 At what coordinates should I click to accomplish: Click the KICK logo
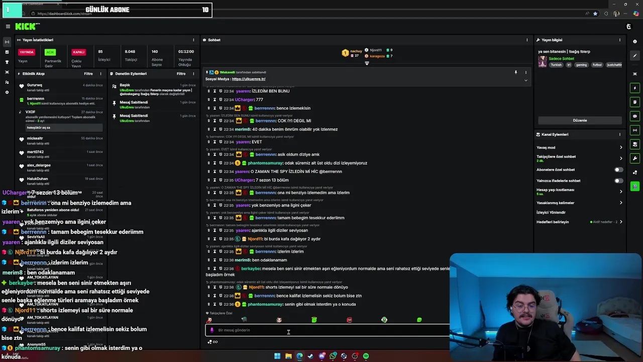27,27
